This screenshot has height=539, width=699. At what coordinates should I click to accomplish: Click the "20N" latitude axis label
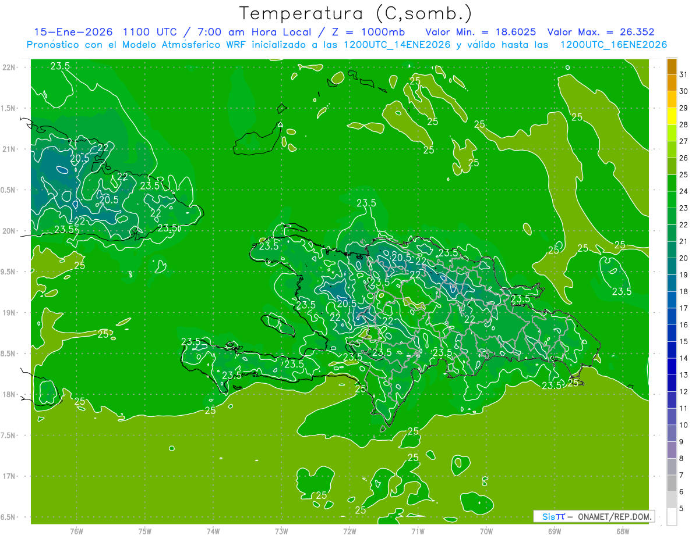(8, 231)
